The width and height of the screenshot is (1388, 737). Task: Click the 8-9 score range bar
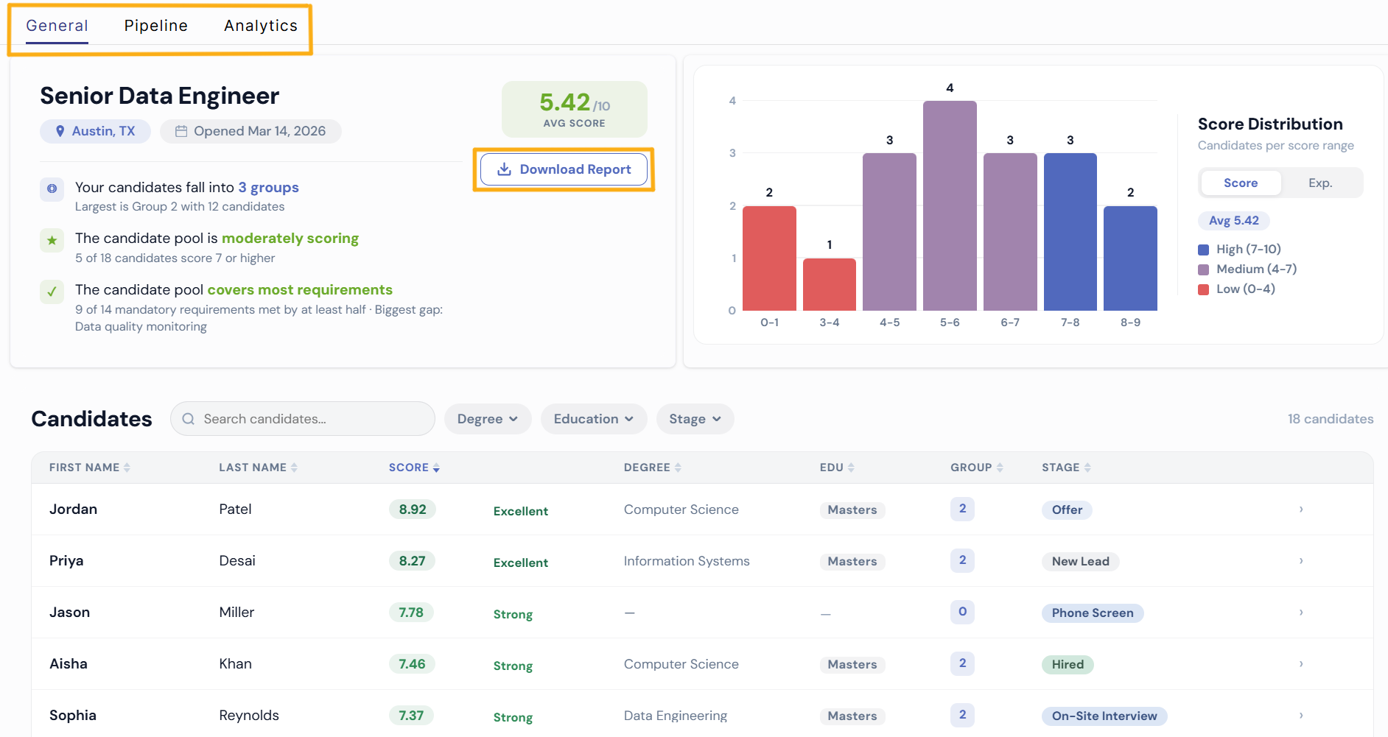[x=1130, y=258]
